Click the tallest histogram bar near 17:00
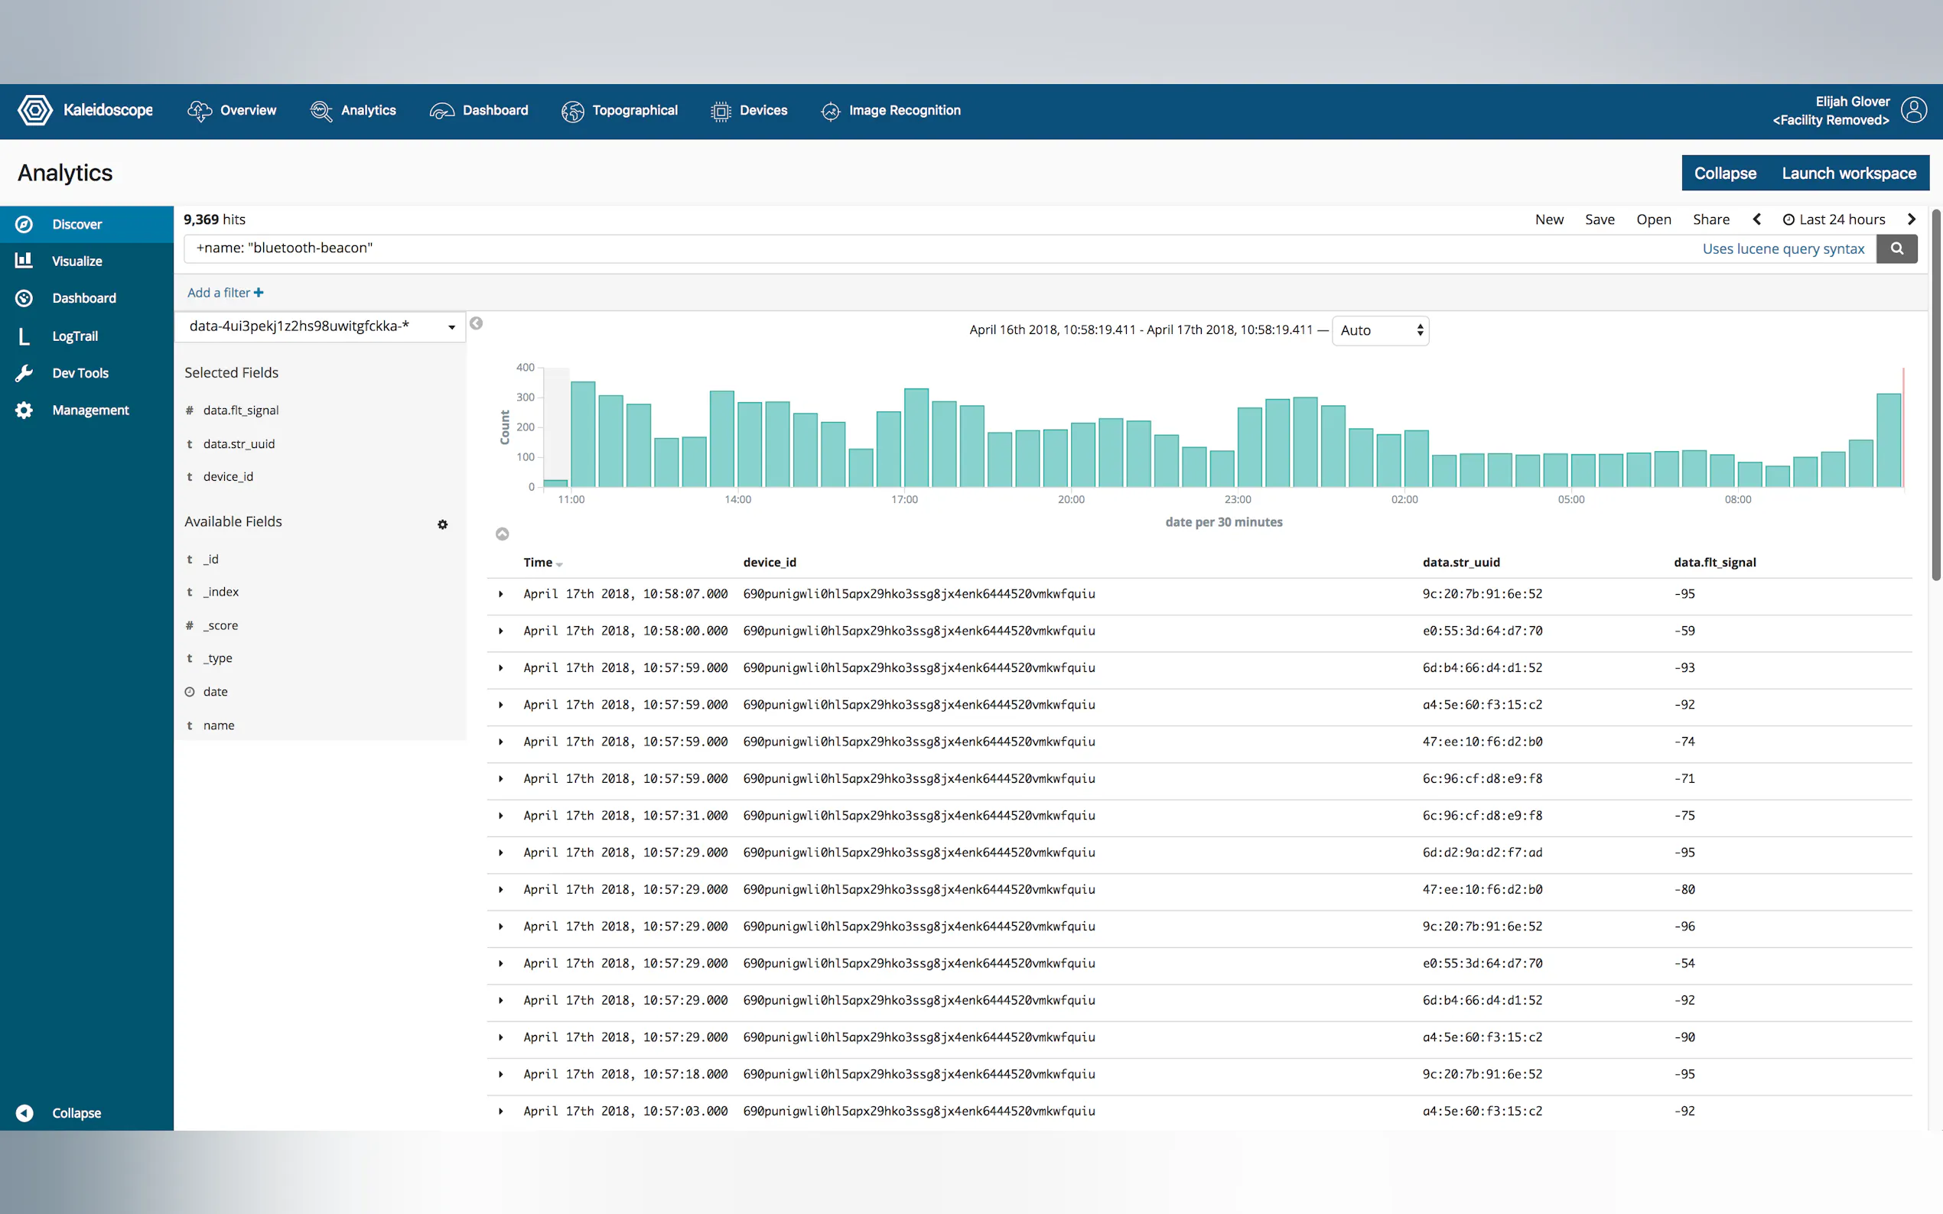The height and width of the screenshot is (1214, 1943). click(916, 437)
